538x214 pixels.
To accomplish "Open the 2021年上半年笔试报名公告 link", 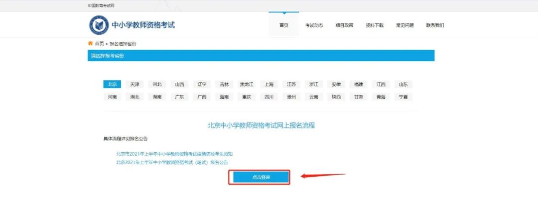I will (x=172, y=162).
